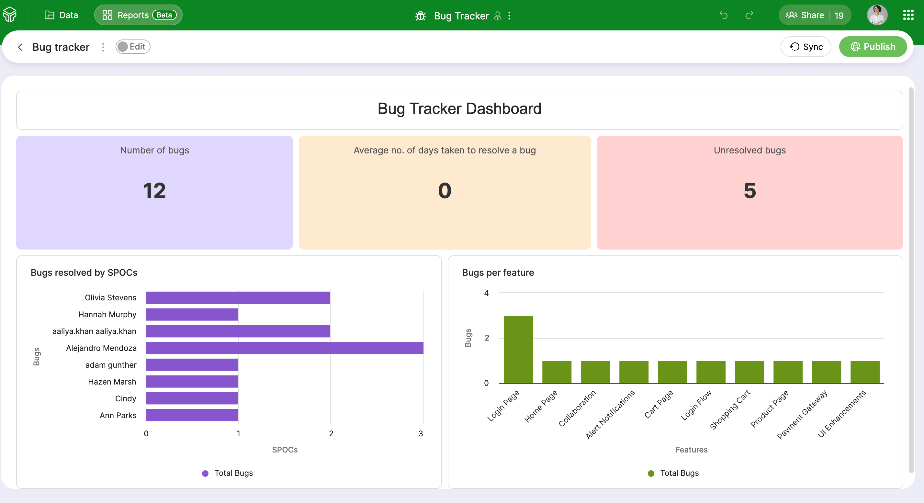Viewport: 924px width, 503px height.
Task: Click the Bugs resolved by SPOCs chart title
Action: (84, 273)
